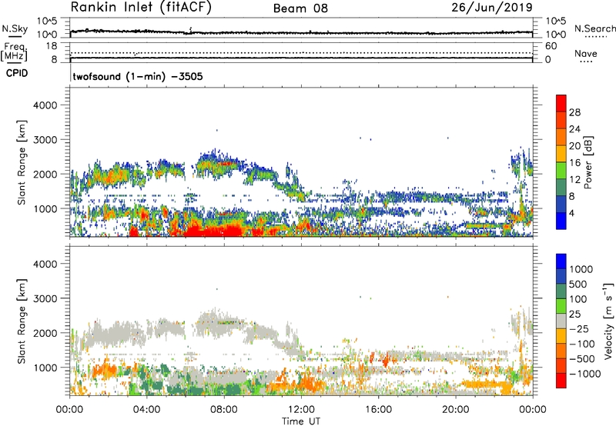Click the '-1000' label on velocity colorbar
616x426 pixels.
(x=585, y=374)
